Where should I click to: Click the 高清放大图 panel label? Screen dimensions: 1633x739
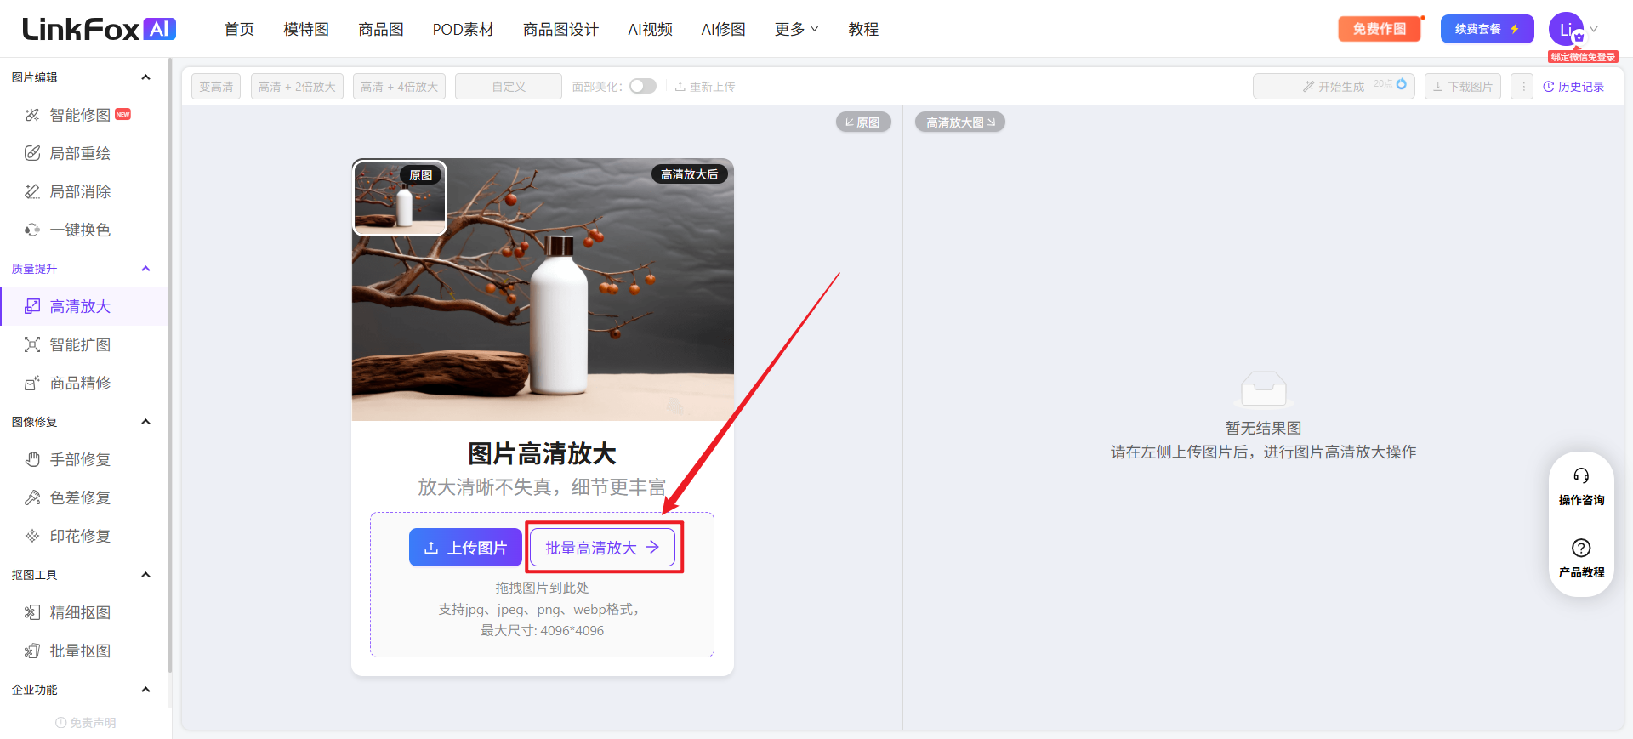(x=960, y=122)
